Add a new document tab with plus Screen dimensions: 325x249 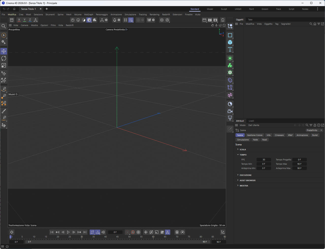[x=46, y=9]
